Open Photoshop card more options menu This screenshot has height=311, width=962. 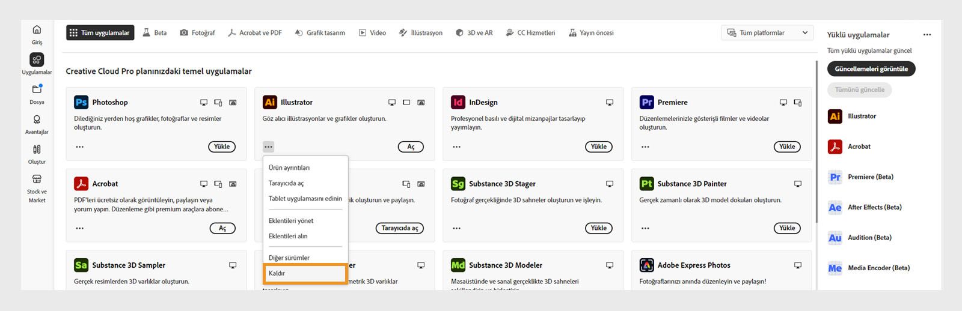pos(80,146)
